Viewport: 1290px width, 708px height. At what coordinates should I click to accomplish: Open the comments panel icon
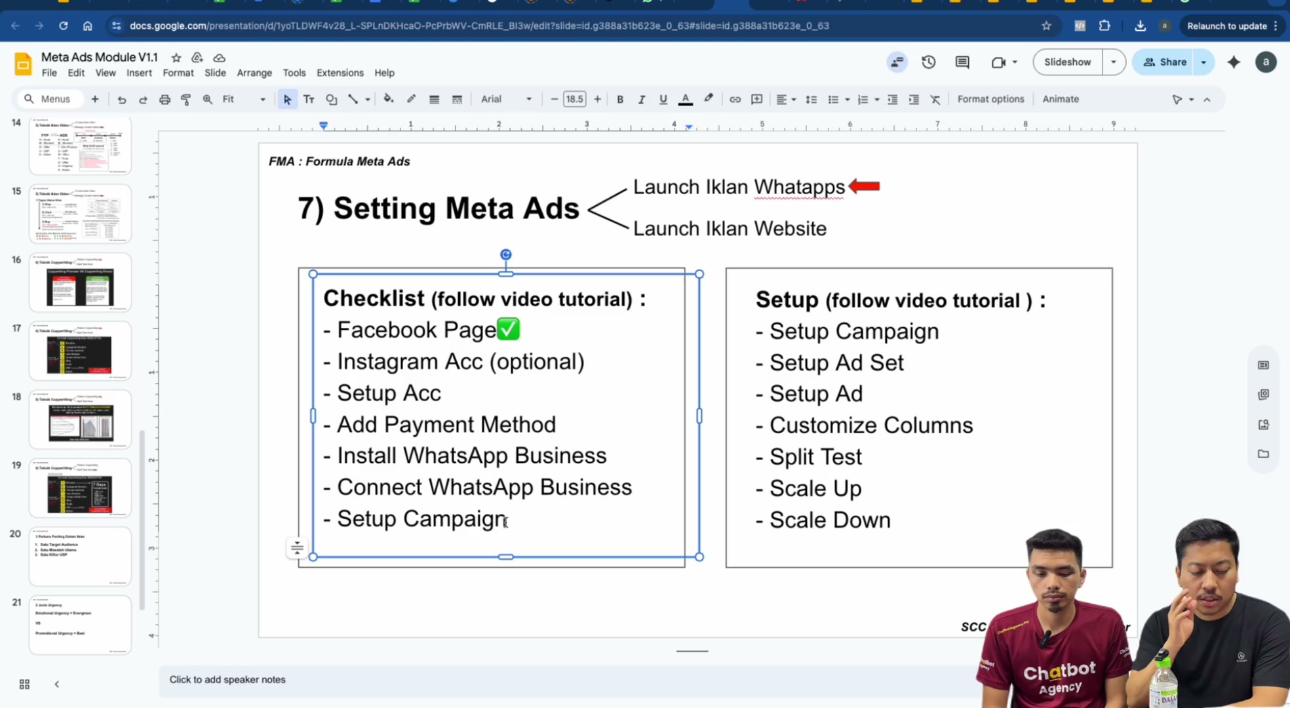[x=962, y=62]
